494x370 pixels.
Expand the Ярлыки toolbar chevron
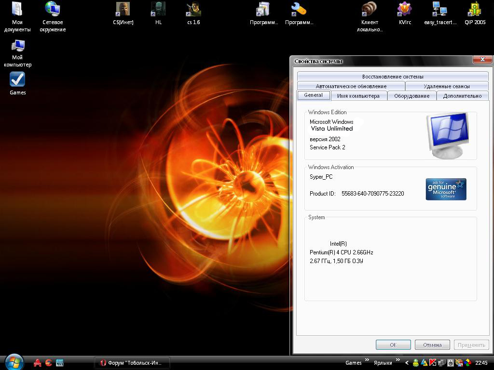[x=398, y=360]
